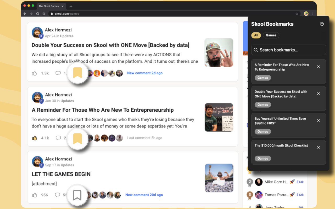Screen dimensions: 335x209
Task: Open post title Double Your Success on Skool
Action: coord(110,45)
